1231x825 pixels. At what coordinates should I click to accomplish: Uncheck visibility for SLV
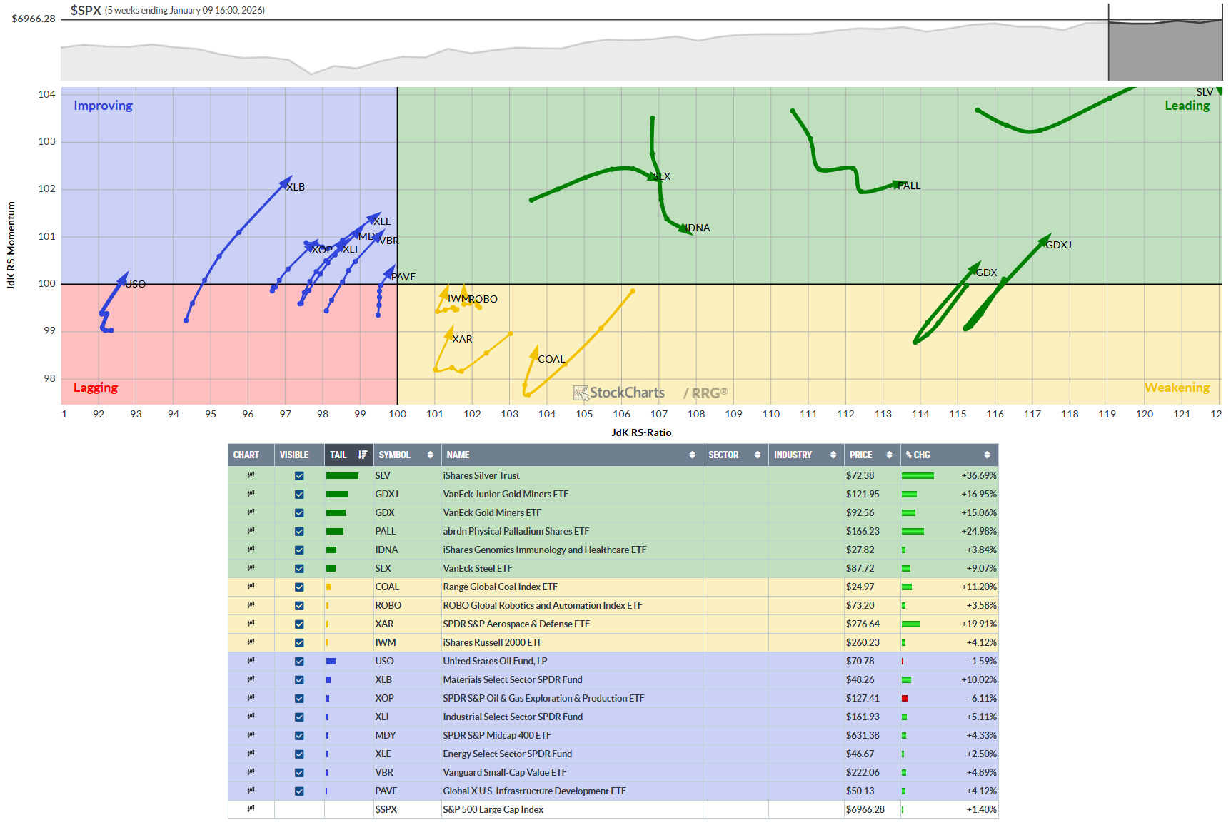(299, 476)
